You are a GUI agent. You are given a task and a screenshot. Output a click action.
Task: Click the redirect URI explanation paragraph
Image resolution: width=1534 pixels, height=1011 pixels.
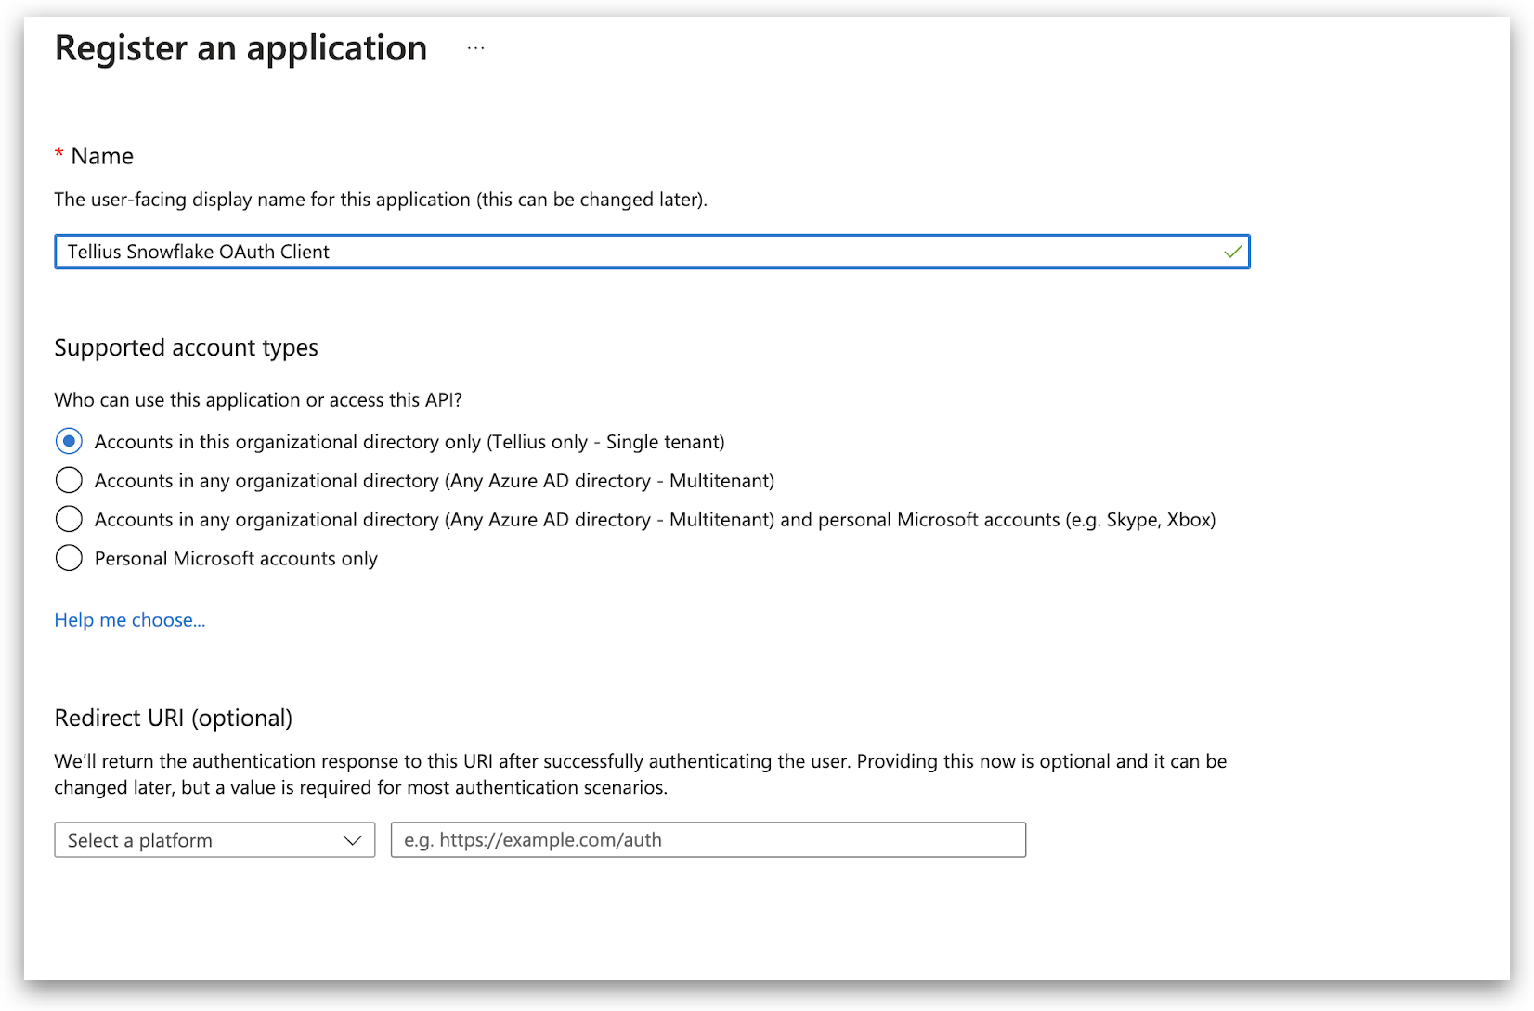point(640,774)
